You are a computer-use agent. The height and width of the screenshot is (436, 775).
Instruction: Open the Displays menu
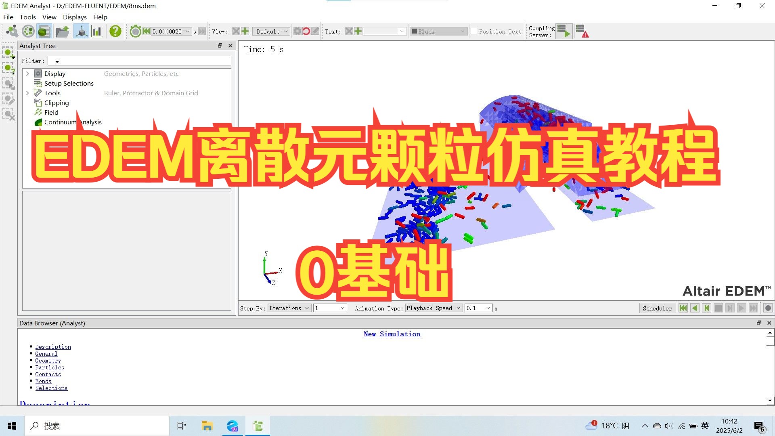coord(75,17)
